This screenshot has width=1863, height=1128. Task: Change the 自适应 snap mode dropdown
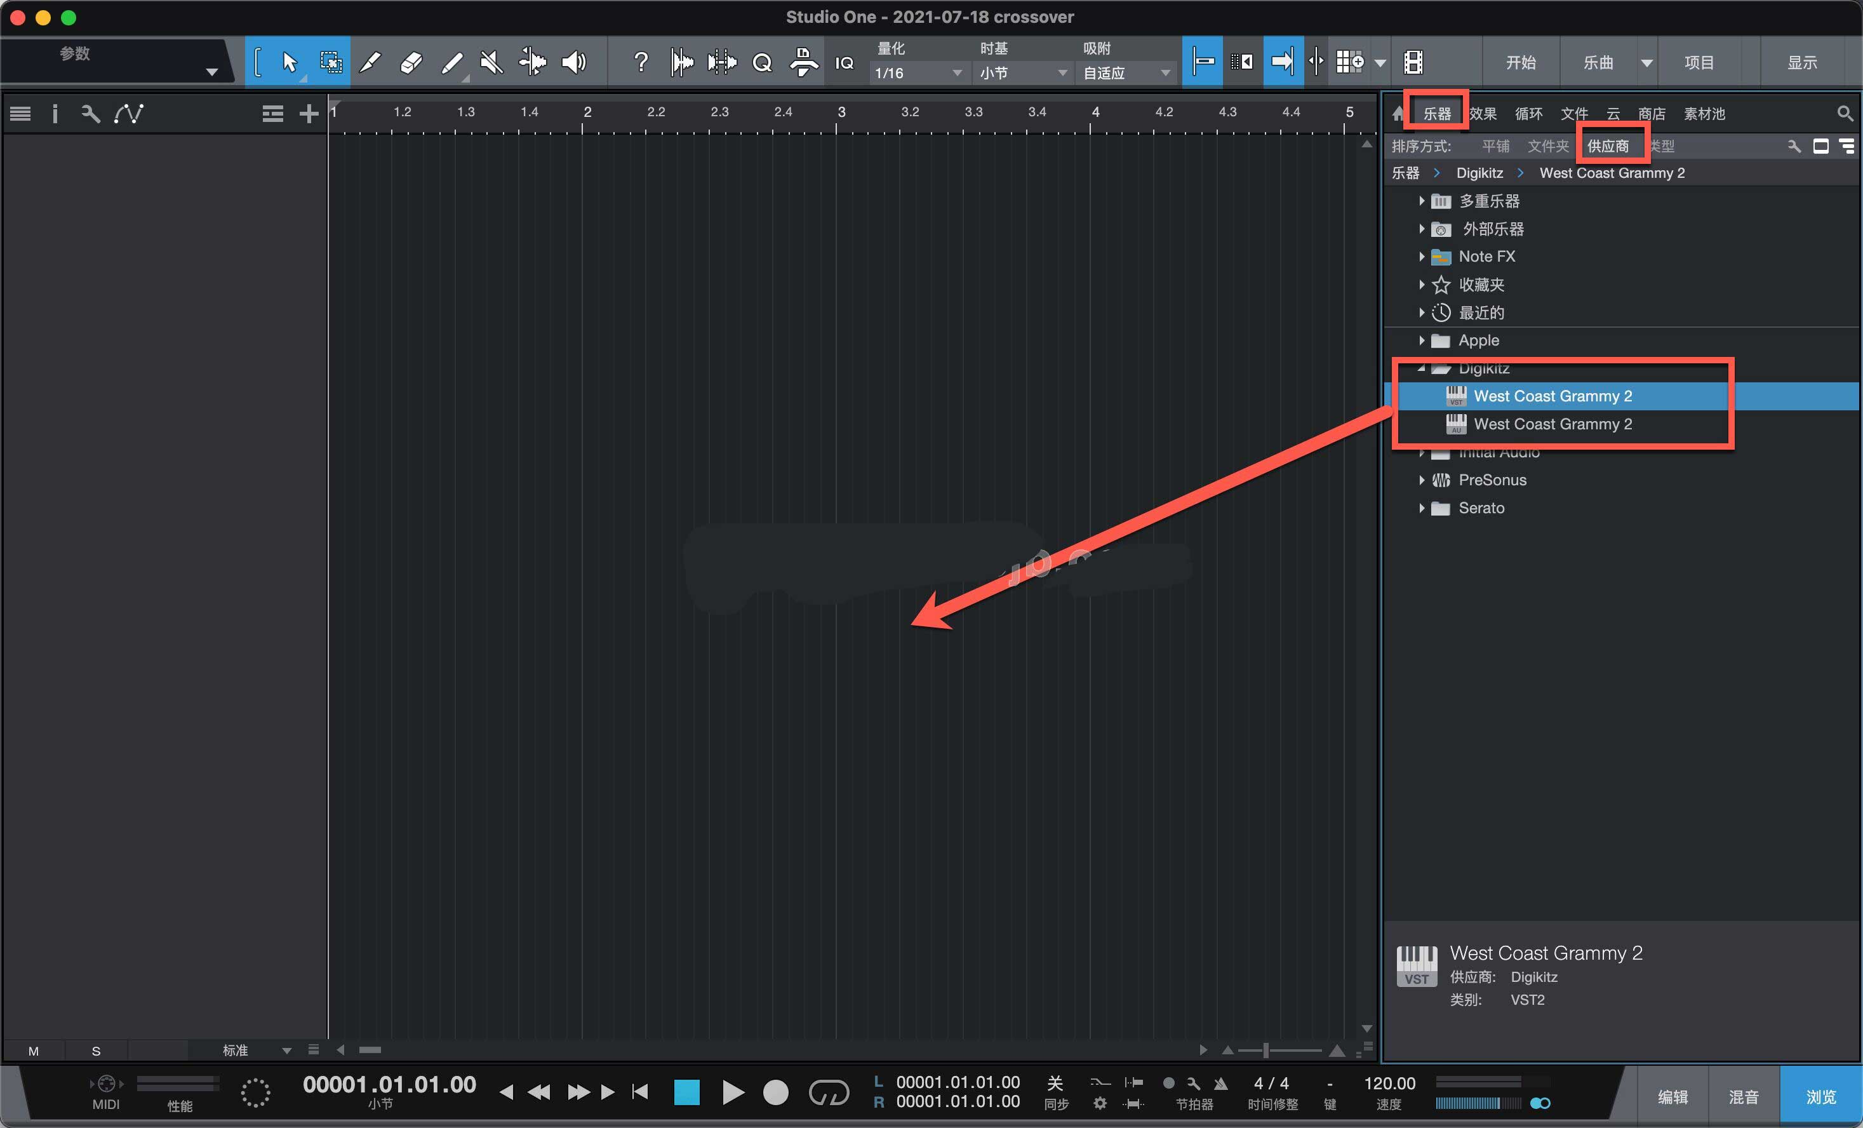(1123, 72)
